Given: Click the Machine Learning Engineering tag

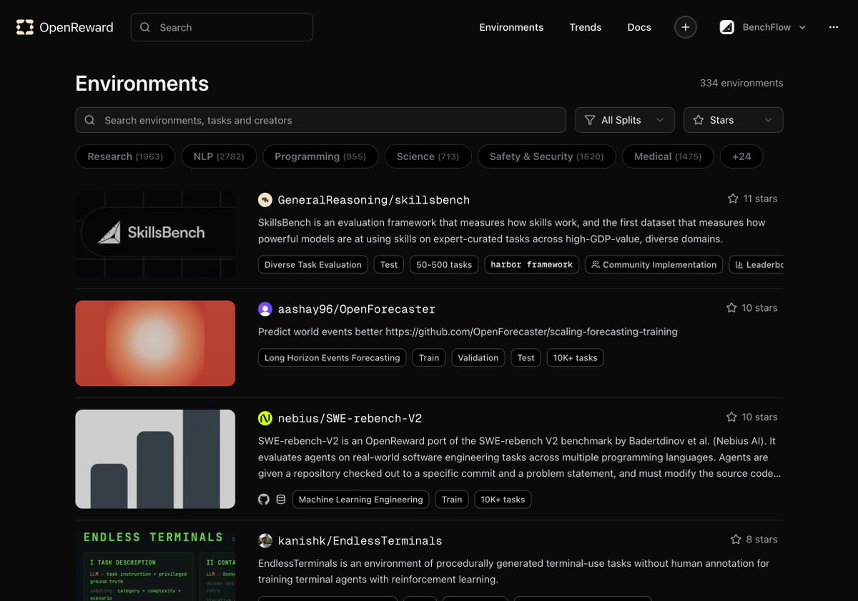Looking at the screenshot, I should point(360,500).
